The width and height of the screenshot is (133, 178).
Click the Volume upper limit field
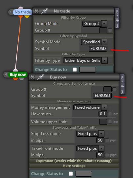click(x=103, y=122)
